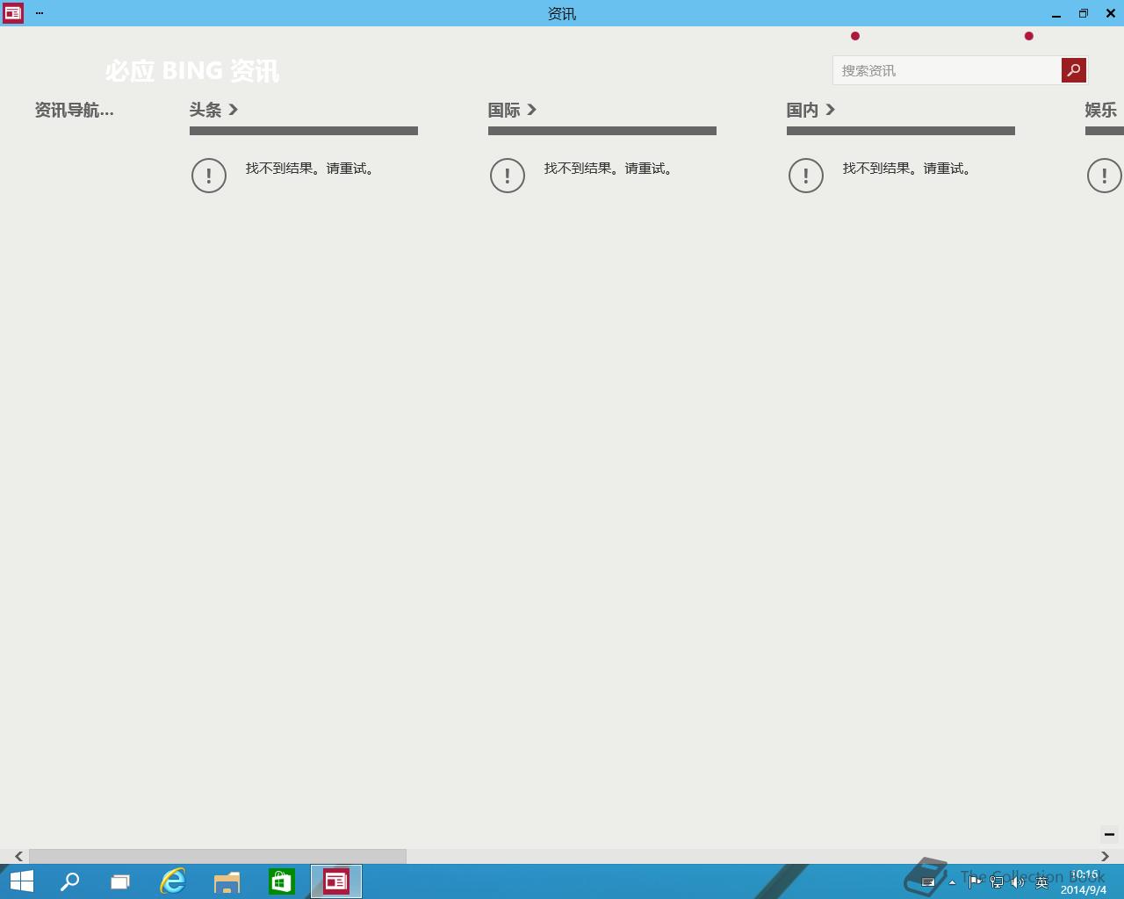Click the horizontal scrollbar right arrow
Image resolution: width=1124 pixels, height=899 pixels.
(x=1105, y=856)
